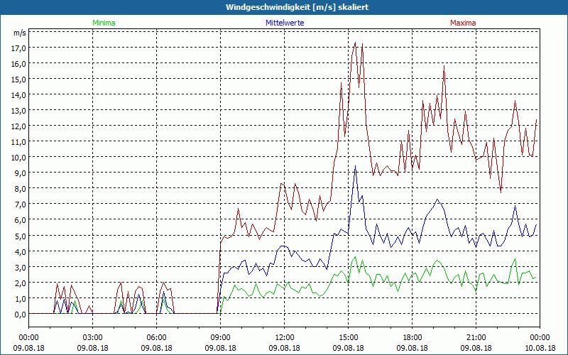Click the chart title Windgeschwindigkeit [m/s] skaliert
The height and width of the screenshot is (355, 568).
tap(284, 6)
